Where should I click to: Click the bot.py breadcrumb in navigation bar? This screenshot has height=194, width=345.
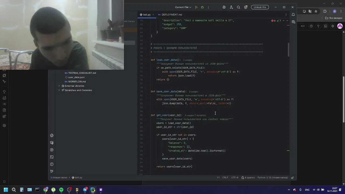tap(77, 178)
